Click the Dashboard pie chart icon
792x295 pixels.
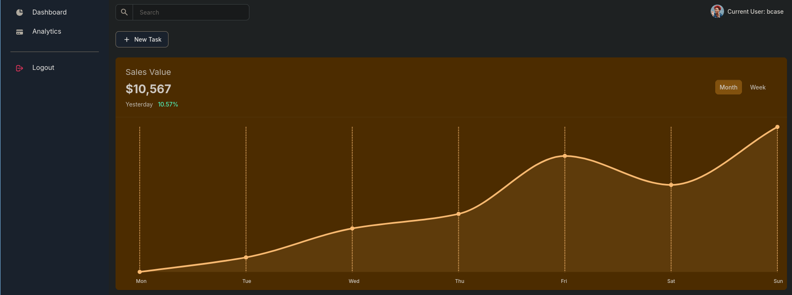(x=20, y=12)
